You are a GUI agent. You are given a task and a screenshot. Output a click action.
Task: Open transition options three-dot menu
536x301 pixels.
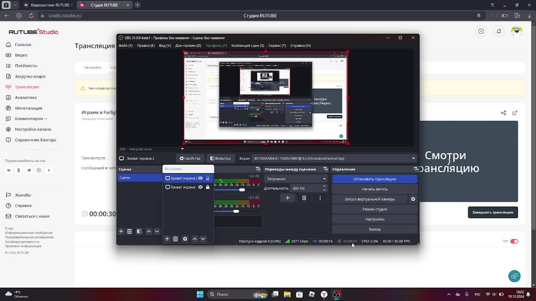tap(320, 198)
